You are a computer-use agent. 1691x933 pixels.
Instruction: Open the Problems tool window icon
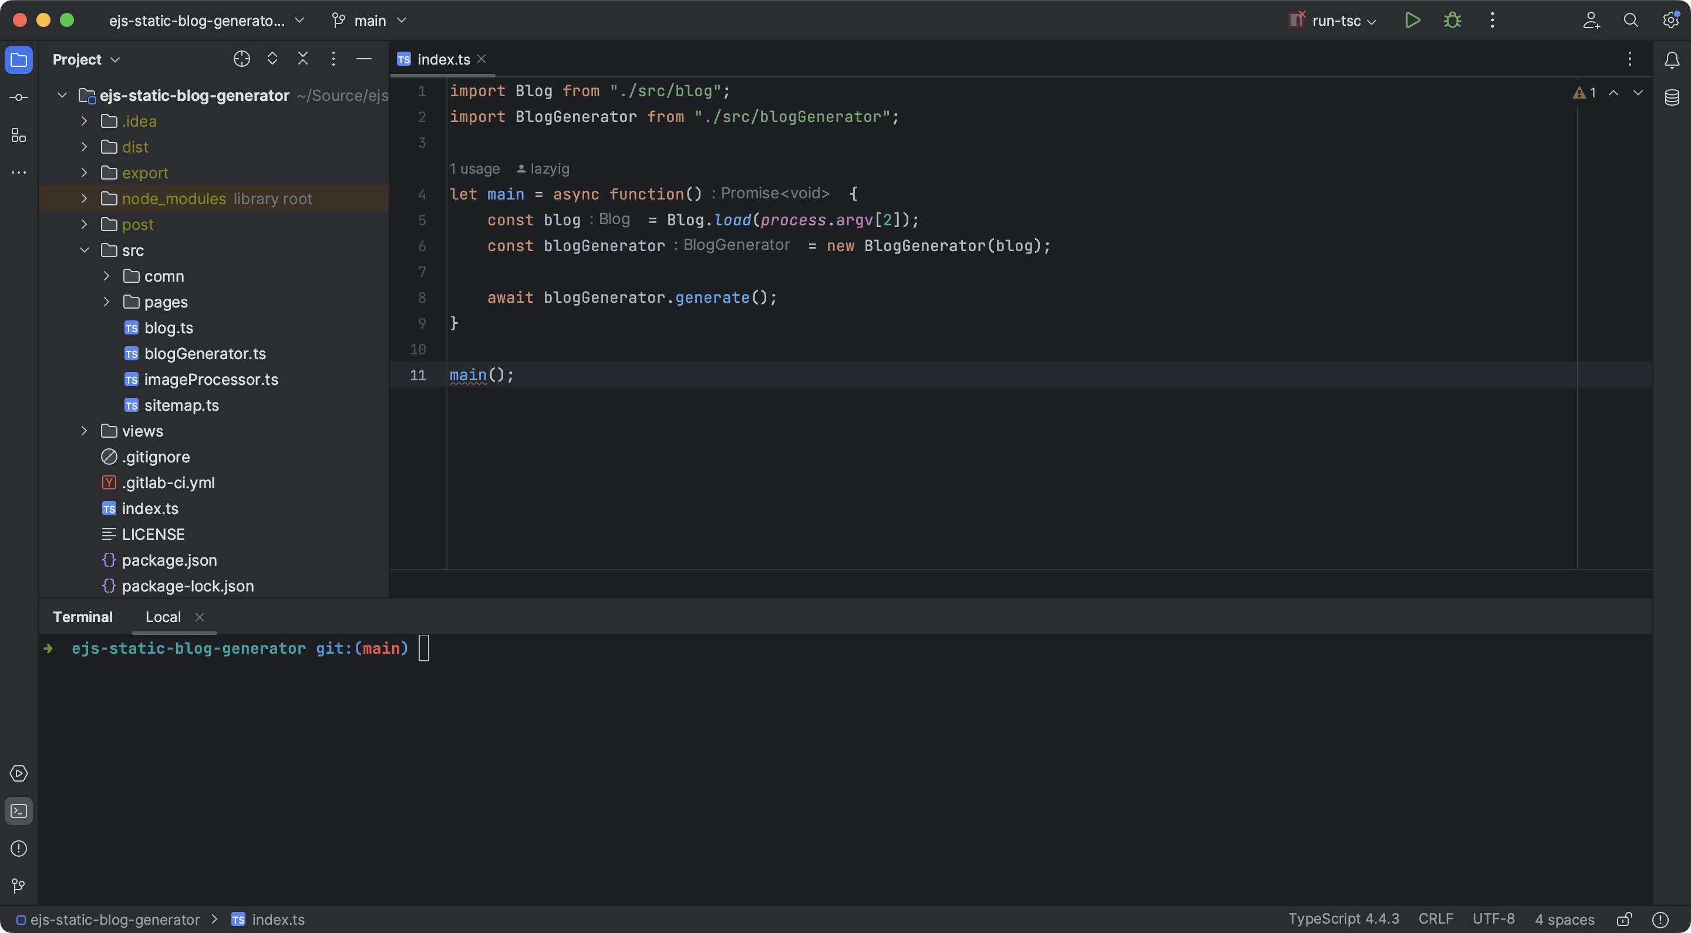click(18, 849)
